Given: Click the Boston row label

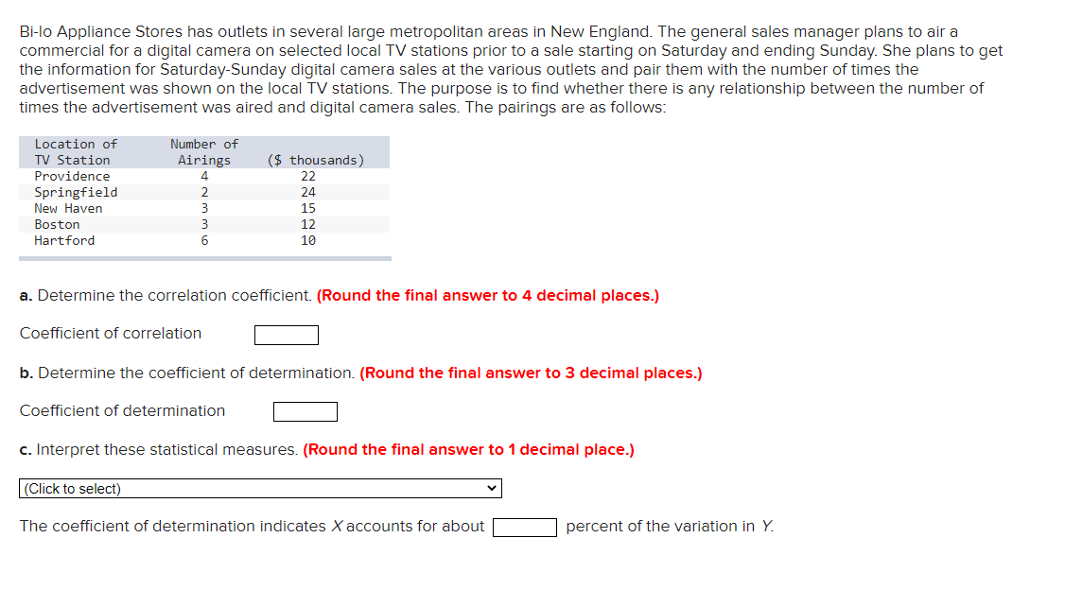Looking at the screenshot, I should [x=57, y=225].
